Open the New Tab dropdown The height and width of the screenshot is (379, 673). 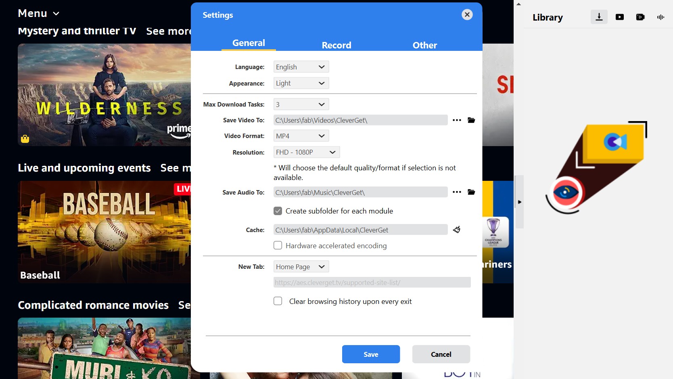coord(301,266)
